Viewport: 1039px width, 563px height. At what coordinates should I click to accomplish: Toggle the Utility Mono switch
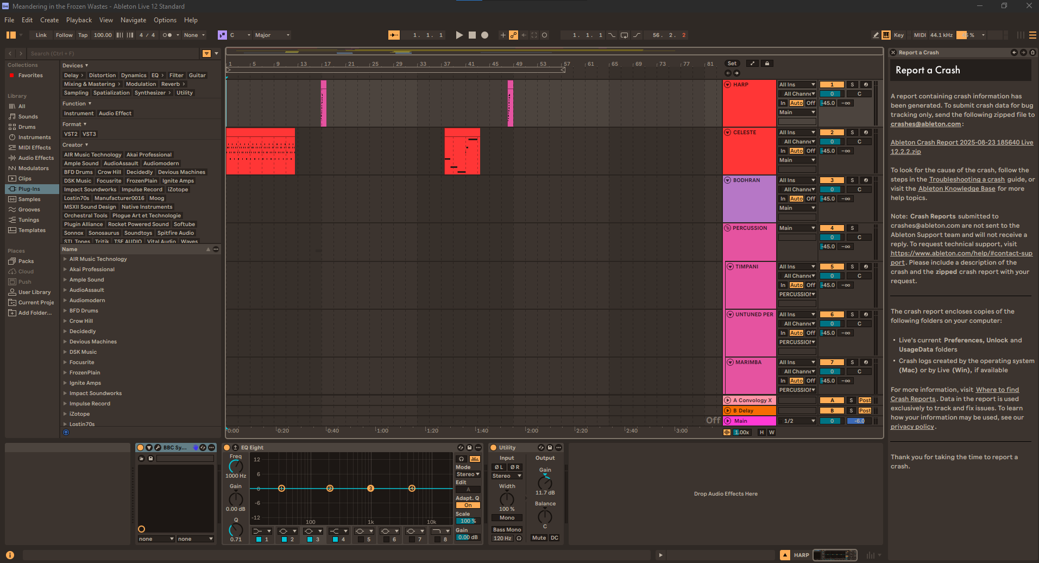click(507, 518)
